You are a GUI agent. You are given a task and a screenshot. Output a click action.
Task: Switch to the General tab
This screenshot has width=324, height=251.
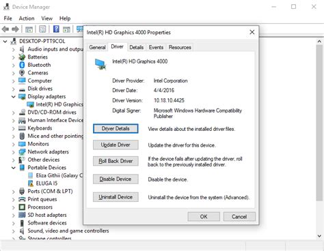pyautogui.click(x=97, y=47)
